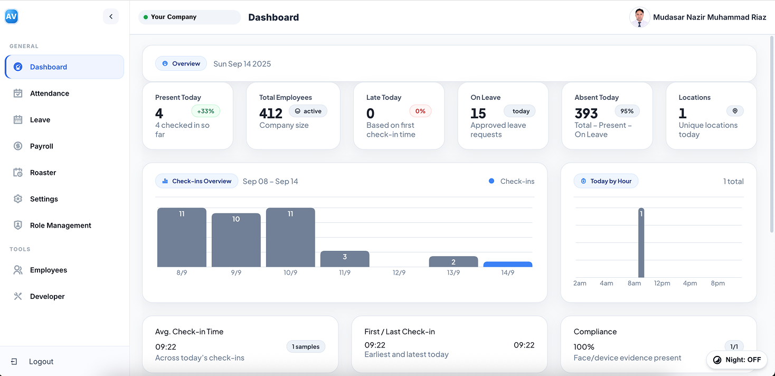Click the profile avatar photo

639,17
